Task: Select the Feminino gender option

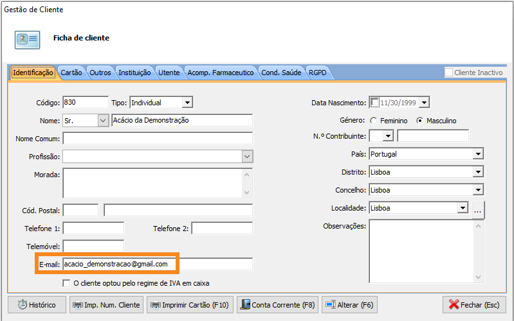Action: coord(374,121)
